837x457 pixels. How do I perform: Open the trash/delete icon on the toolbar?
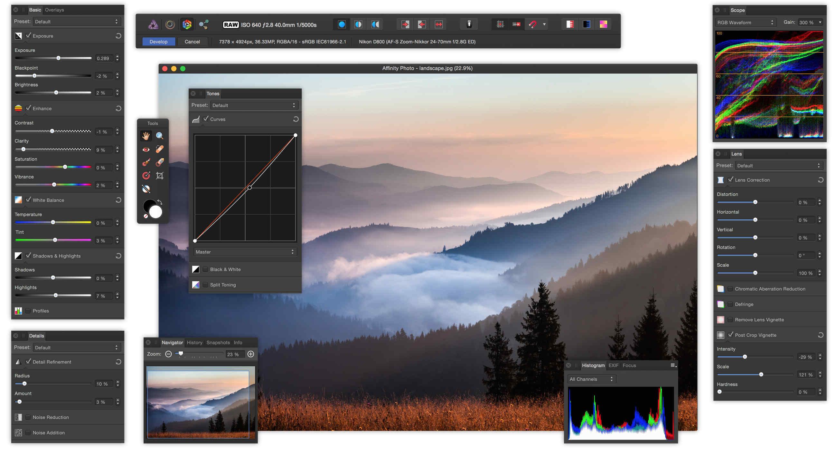pyautogui.click(x=469, y=24)
